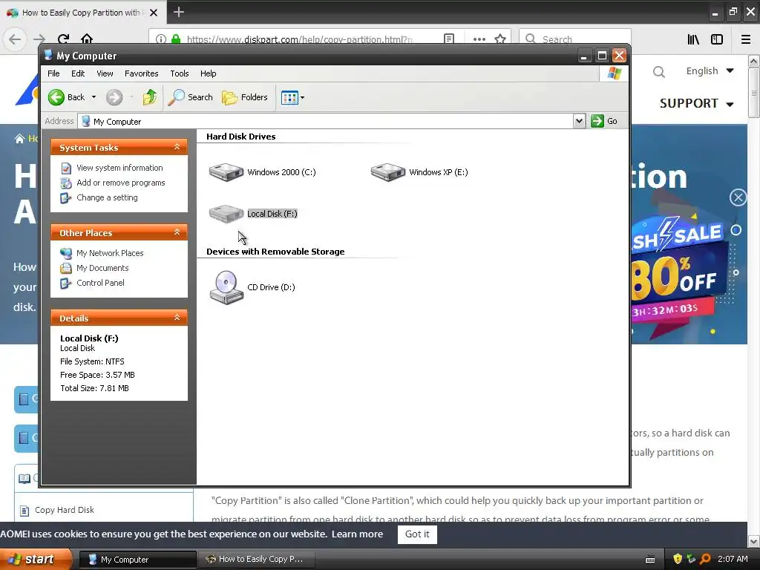Collapse the Other Places panel
760x570 pixels.
pyautogui.click(x=177, y=232)
